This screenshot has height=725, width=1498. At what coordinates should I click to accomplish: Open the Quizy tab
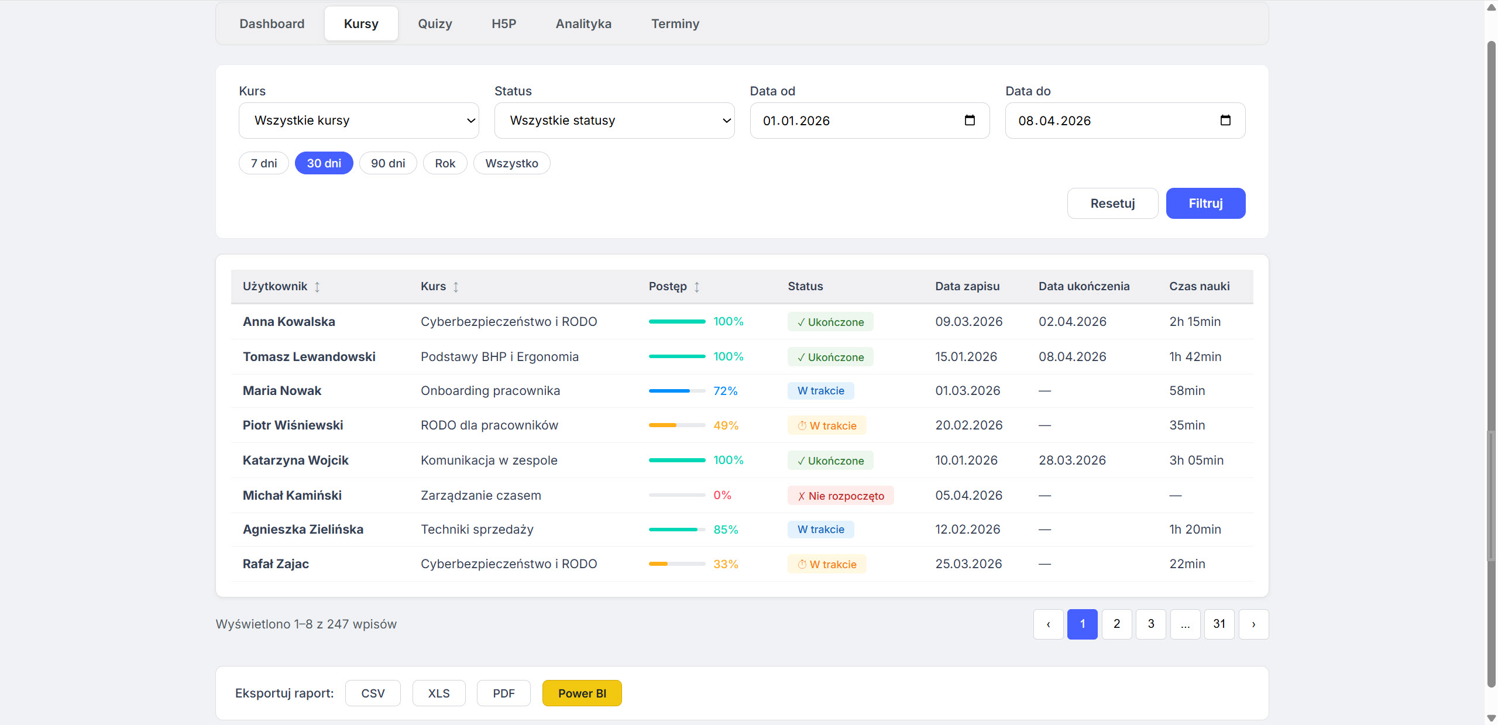(435, 24)
